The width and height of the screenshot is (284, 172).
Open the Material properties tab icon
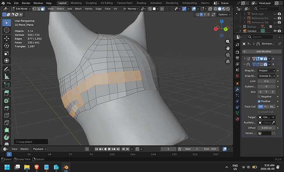(x=237, y=119)
